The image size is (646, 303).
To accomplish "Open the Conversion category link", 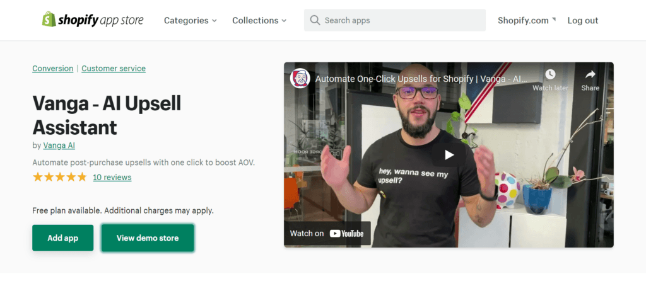I will [x=53, y=69].
